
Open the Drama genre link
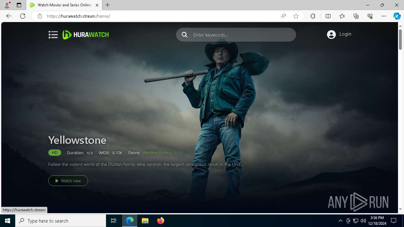coord(165,153)
